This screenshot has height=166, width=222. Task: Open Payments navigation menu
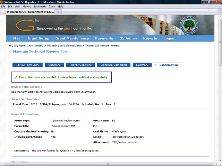click(104, 38)
